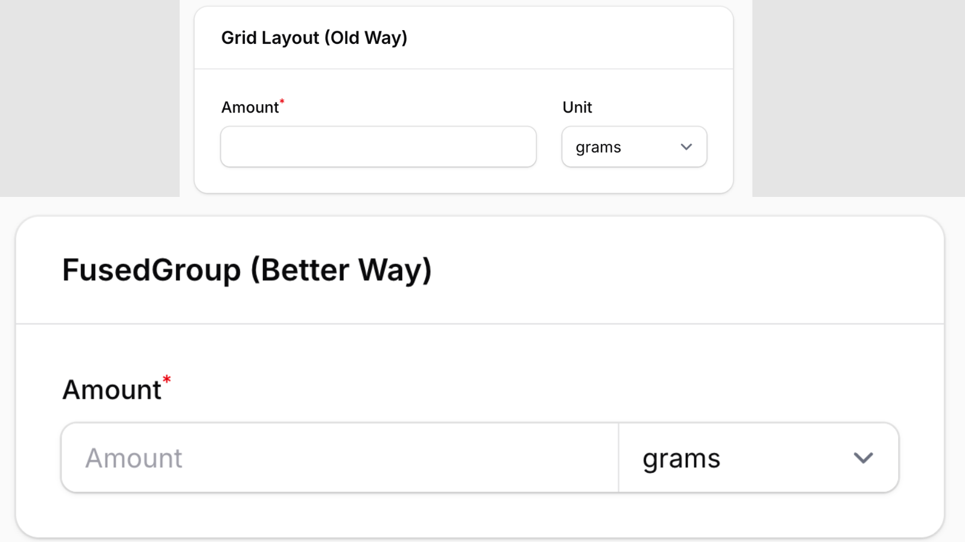The width and height of the screenshot is (965, 542).
Task: Click the chevron beside grams in FusedGroup
Action: tap(864, 458)
